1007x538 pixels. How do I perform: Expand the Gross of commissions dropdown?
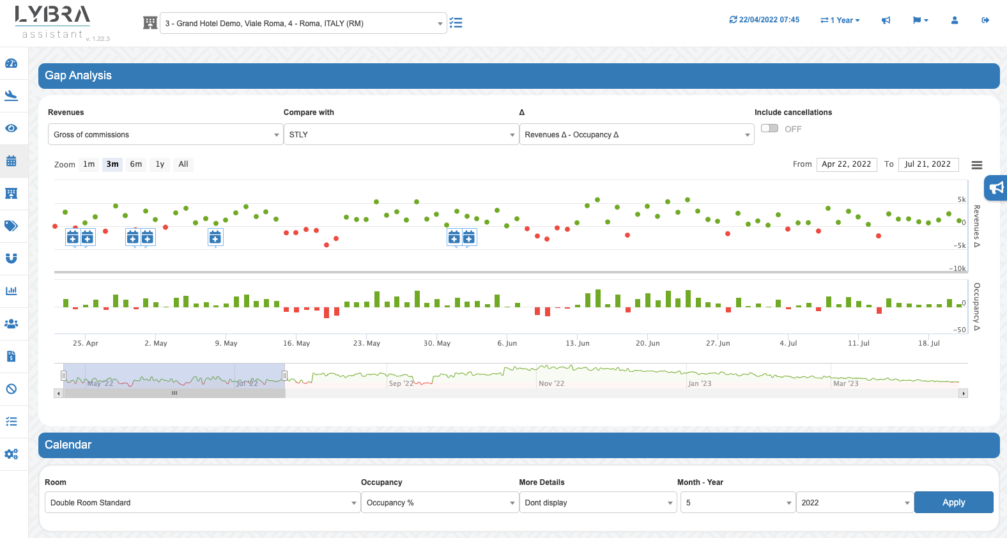pos(165,135)
